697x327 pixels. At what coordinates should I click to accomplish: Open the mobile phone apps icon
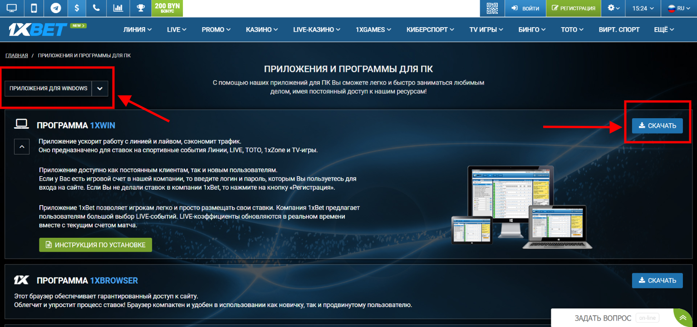click(34, 8)
